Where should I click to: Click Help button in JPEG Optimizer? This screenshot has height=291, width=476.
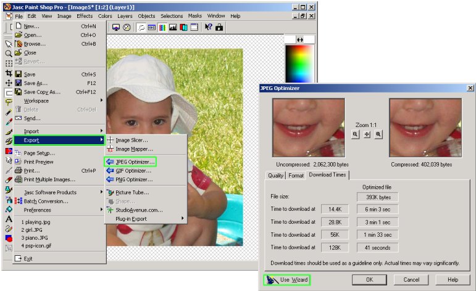pos(453,280)
